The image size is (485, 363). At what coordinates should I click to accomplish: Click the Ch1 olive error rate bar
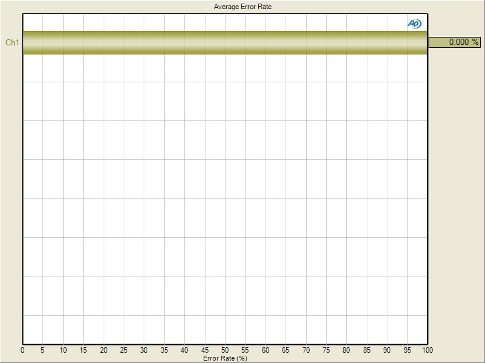[225, 43]
